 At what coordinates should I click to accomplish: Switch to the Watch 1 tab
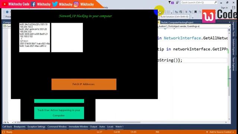tap(119, 127)
